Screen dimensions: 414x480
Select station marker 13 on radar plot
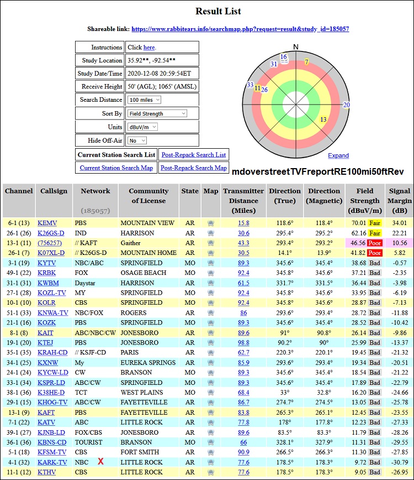click(x=323, y=119)
